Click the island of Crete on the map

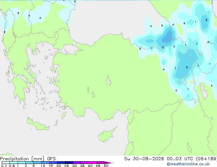coord(38,124)
